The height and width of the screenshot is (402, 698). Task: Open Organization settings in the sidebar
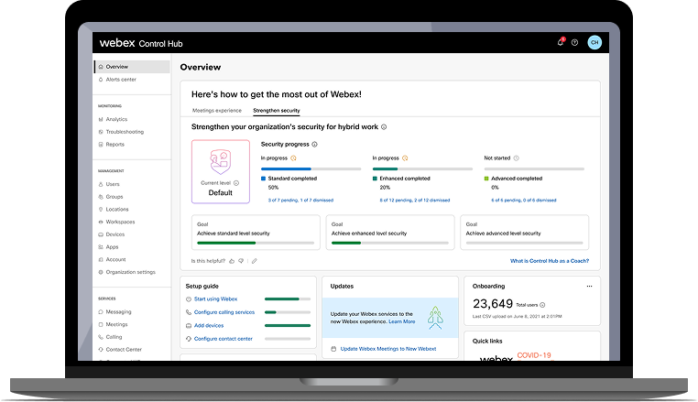pos(132,272)
